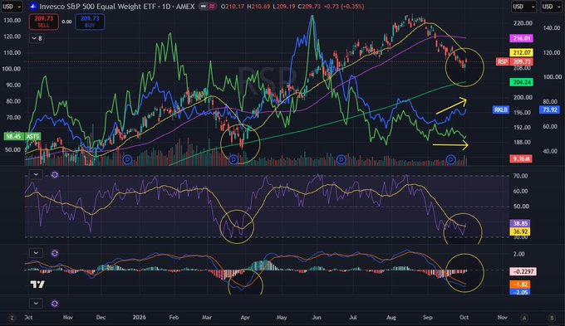Click the purple indicator icon in MACD pane
This screenshot has height=326, width=565.
(55, 253)
